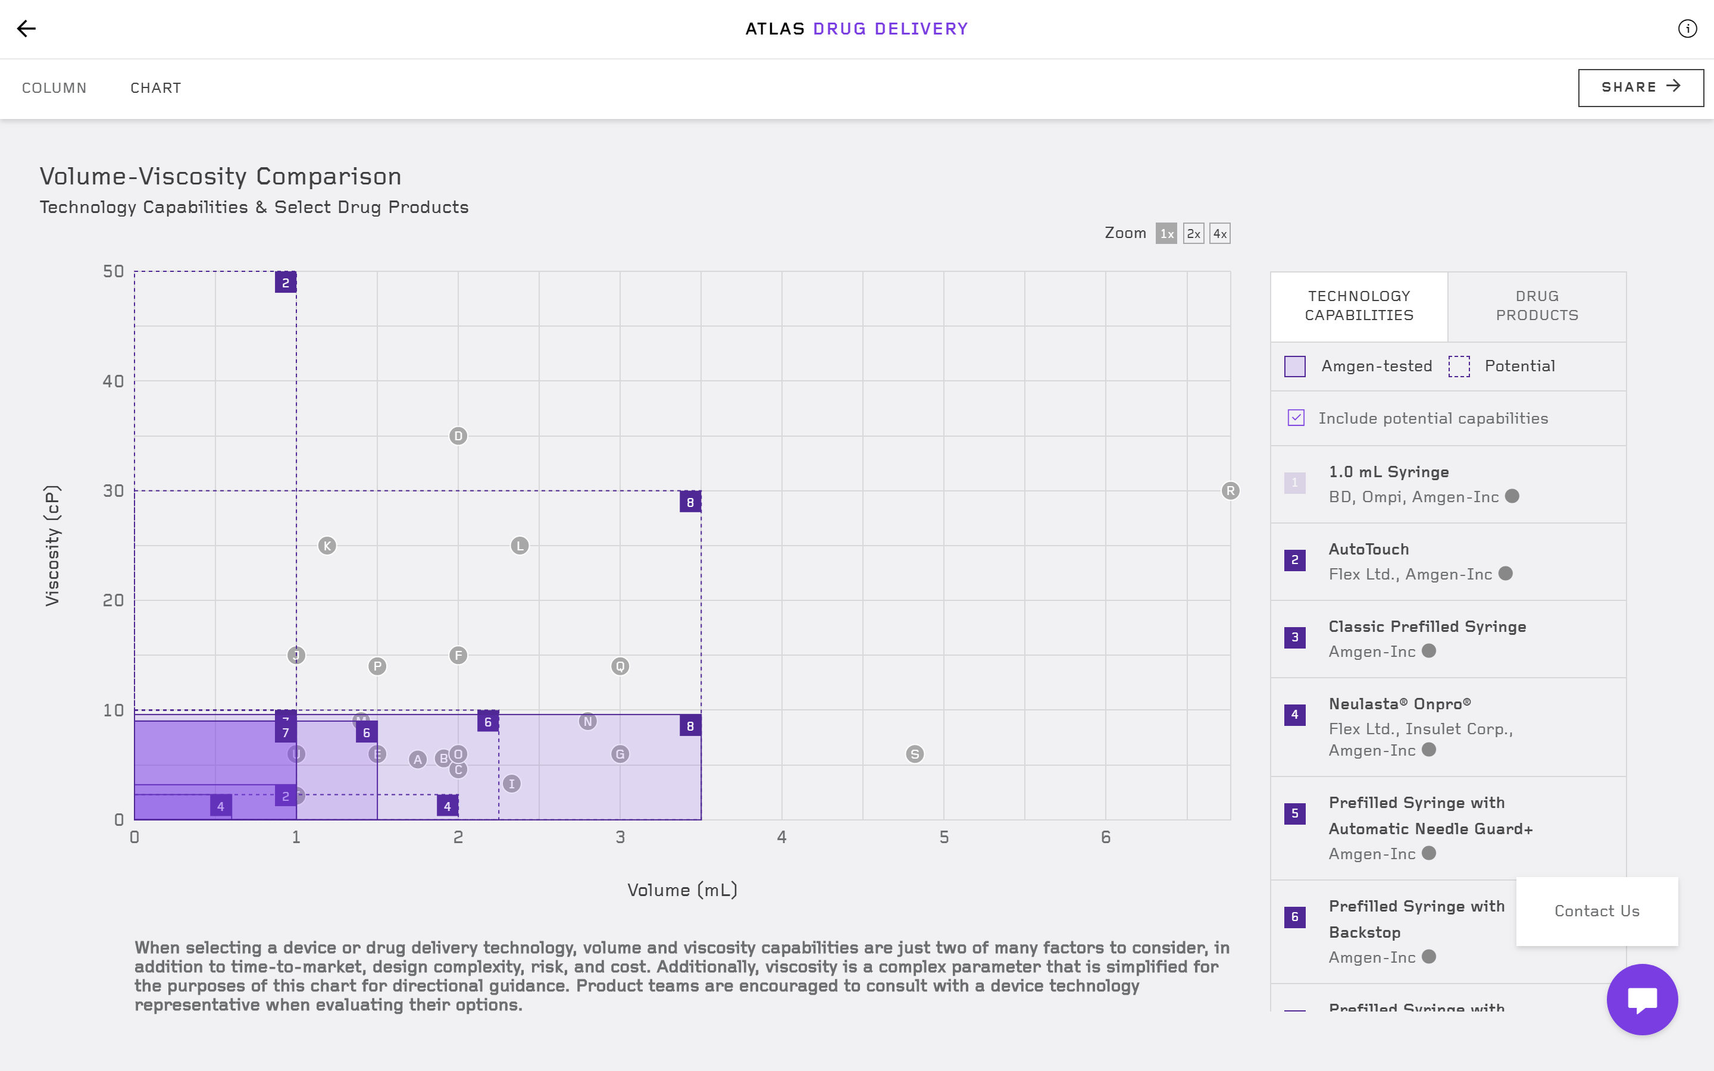
Task: Select the 1x zoom option
Action: (1166, 234)
